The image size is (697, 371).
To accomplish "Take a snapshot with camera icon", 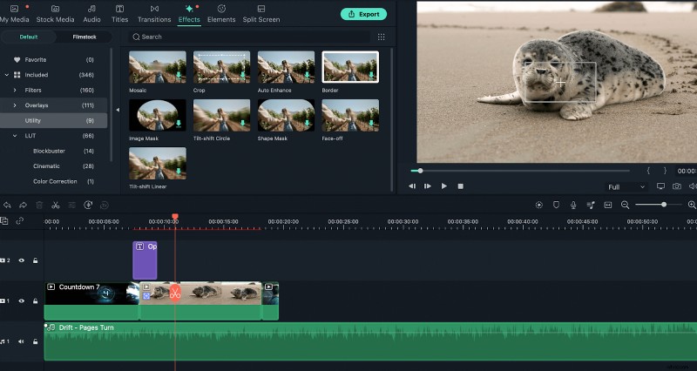I will [677, 186].
